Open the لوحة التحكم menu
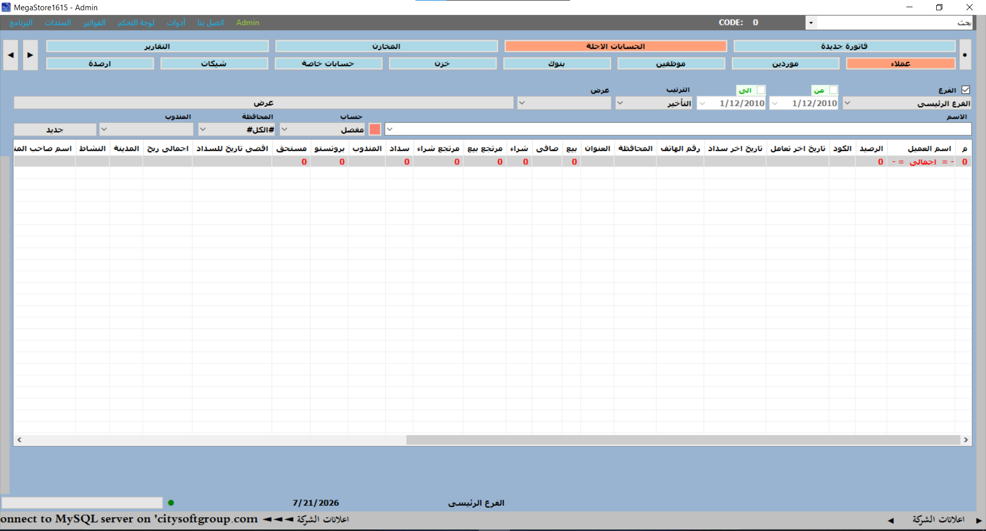The width and height of the screenshot is (986, 531). point(136,23)
